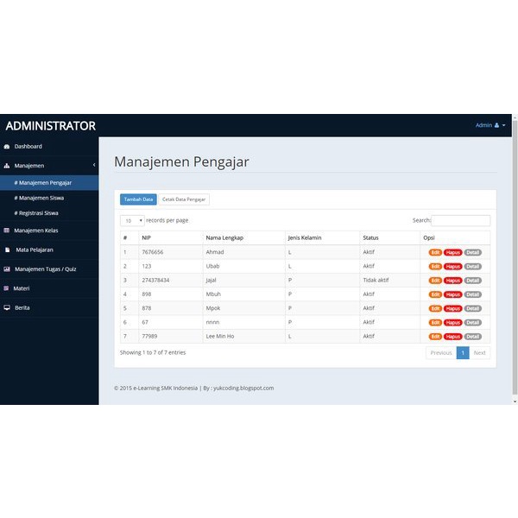
Task: Click the Manajemen Kelas icon
Action: tap(7, 231)
